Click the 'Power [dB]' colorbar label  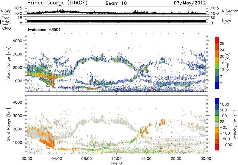click(x=227, y=63)
